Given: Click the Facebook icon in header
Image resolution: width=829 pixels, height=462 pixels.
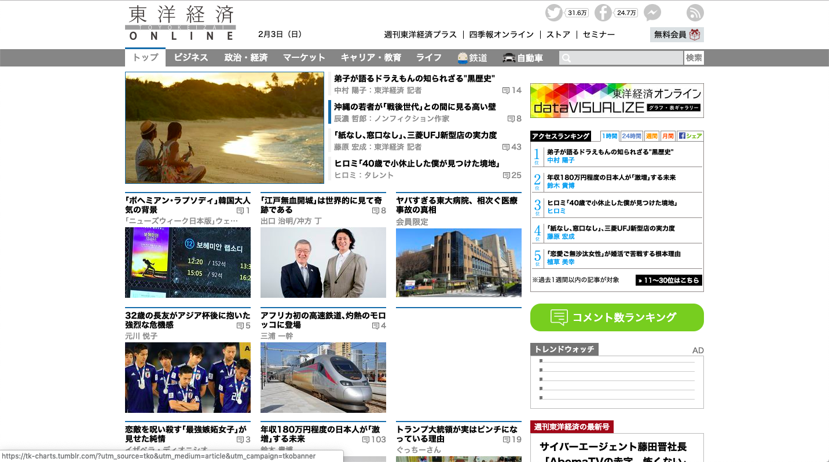Looking at the screenshot, I should pyautogui.click(x=603, y=13).
